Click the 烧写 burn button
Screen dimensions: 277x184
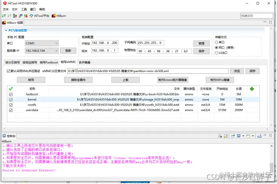click(x=31, y=80)
